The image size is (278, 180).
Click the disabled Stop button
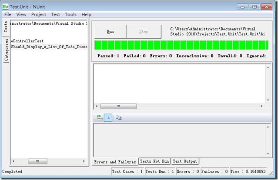point(144,32)
